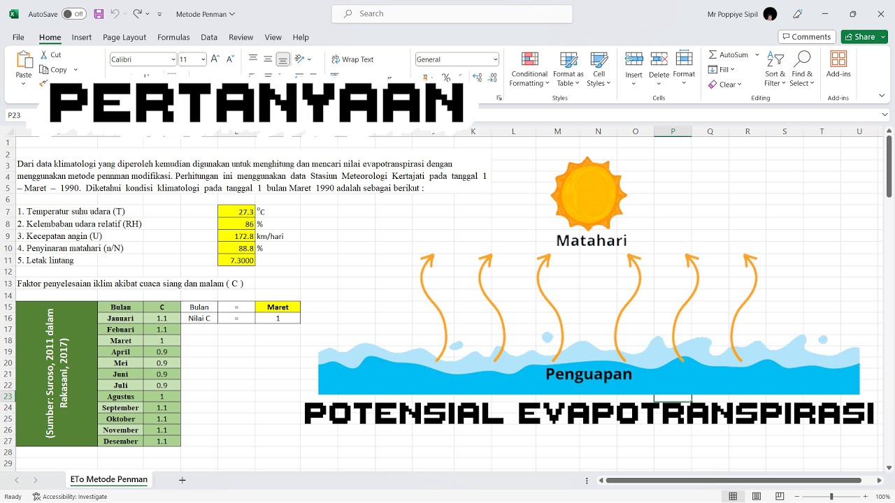895x503 pixels.
Task: Click the text orientation icon
Action: tap(300, 59)
